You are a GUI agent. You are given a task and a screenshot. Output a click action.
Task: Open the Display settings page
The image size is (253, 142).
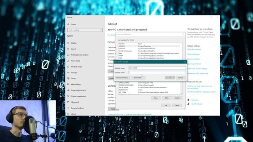pos(74,43)
